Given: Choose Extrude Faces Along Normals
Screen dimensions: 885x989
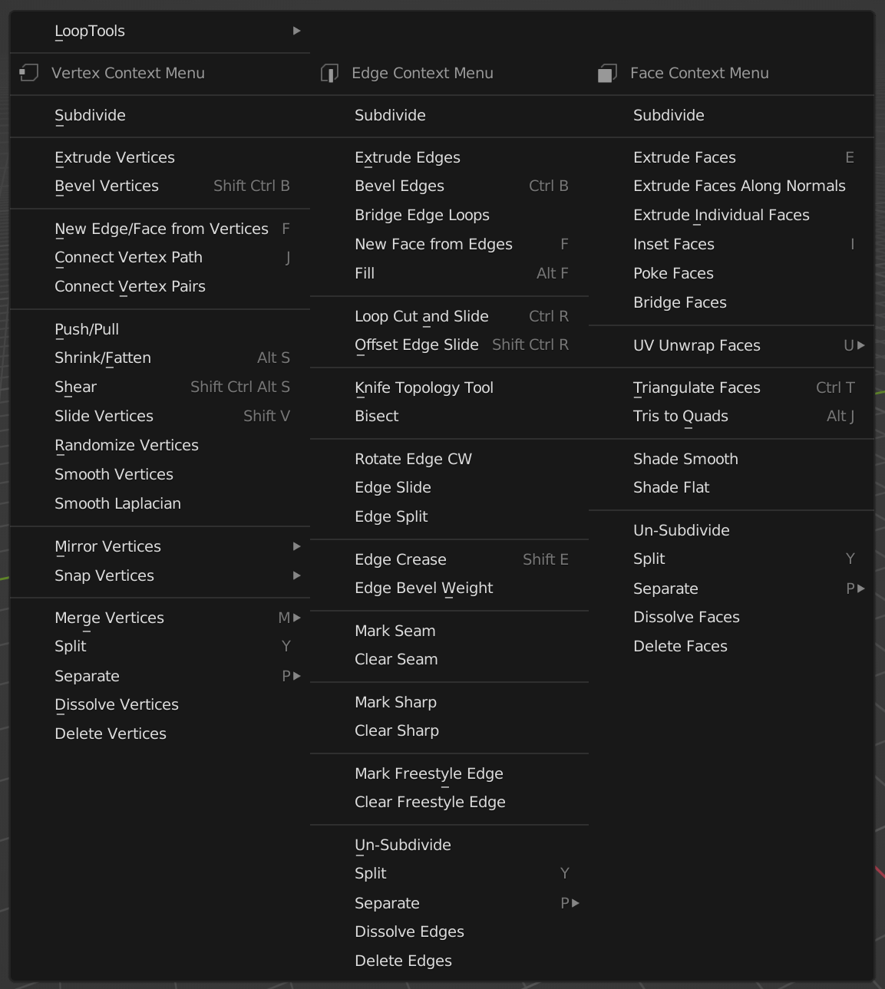Looking at the screenshot, I should tap(738, 186).
